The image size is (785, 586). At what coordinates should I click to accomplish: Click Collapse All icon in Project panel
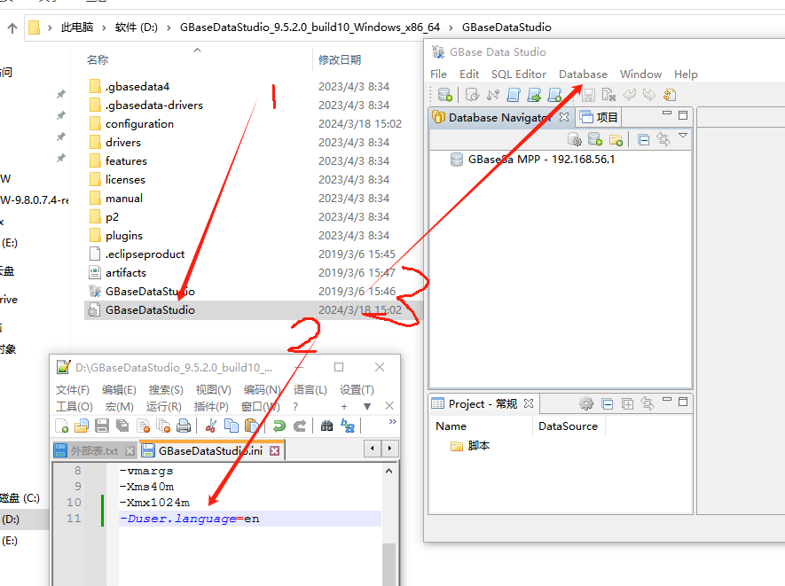pyautogui.click(x=608, y=404)
